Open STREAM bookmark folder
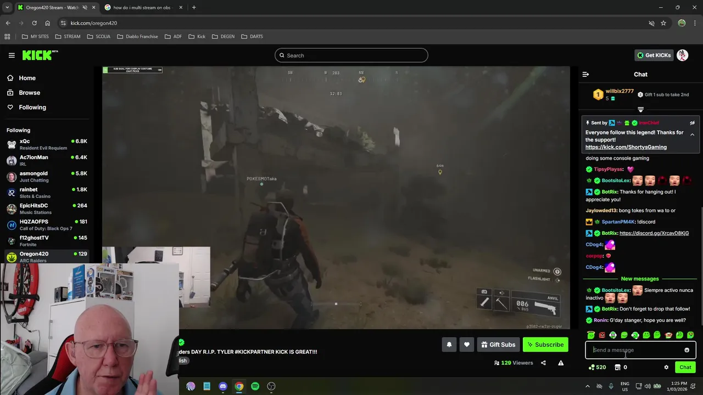The width and height of the screenshot is (703, 395). pos(68,37)
